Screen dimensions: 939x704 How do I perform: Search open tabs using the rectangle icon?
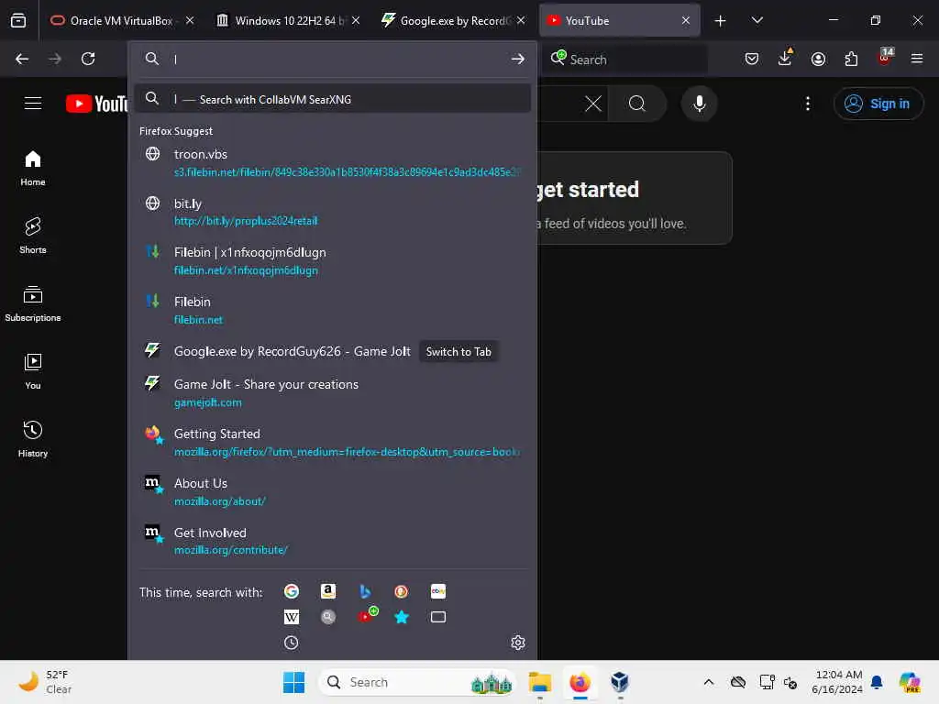tap(437, 617)
